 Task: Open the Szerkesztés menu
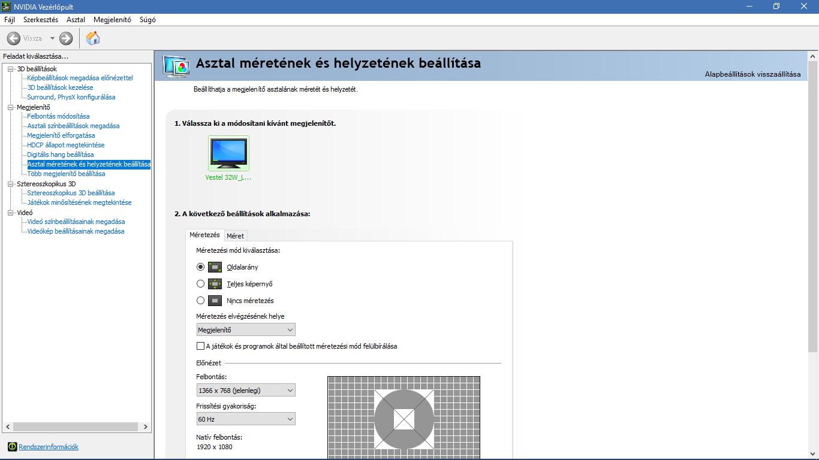coord(41,20)
